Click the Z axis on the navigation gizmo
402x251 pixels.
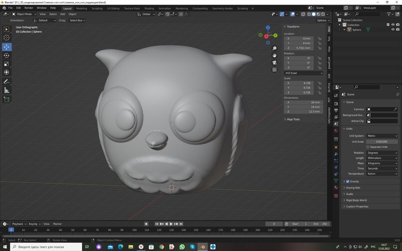tap(268, 27)
